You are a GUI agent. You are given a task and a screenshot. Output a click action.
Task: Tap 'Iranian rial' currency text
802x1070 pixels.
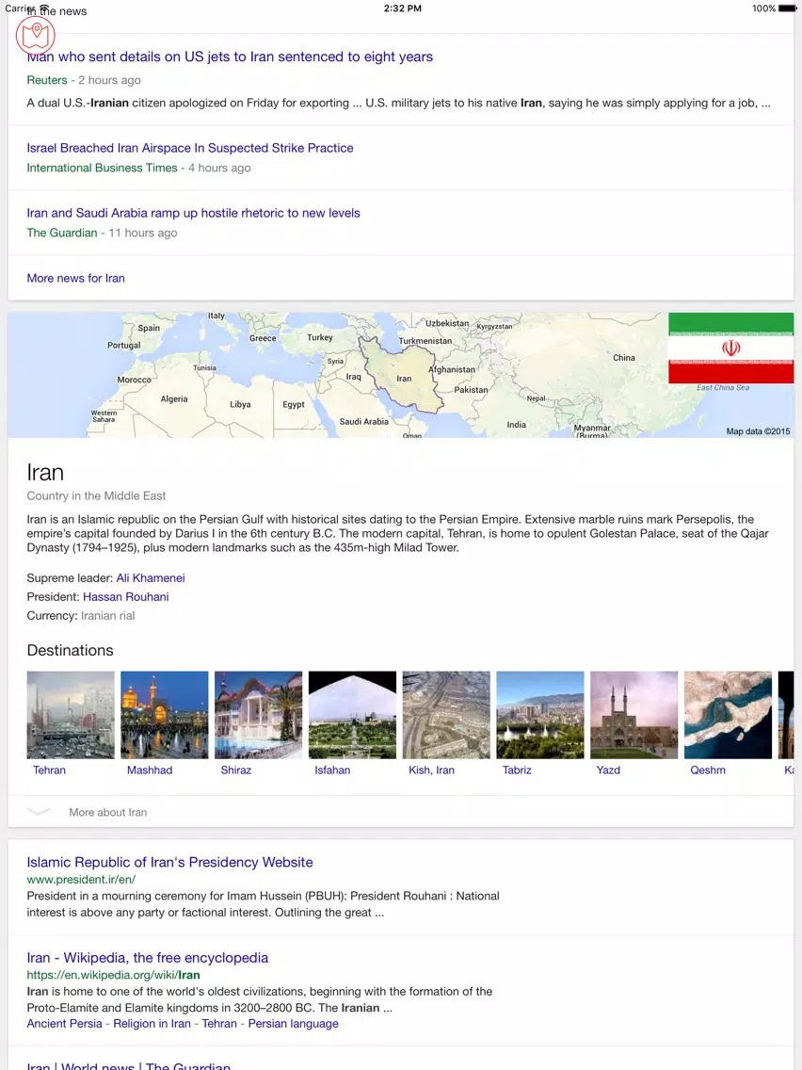(x=107, y=615)
